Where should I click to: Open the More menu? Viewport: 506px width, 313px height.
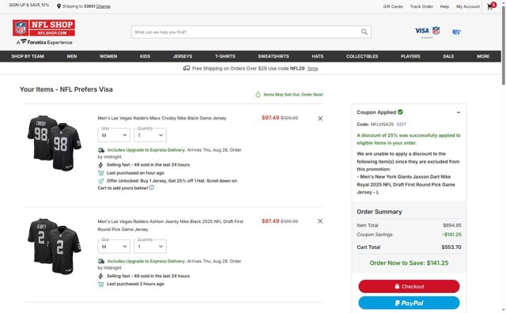click(x=483, y=56)
